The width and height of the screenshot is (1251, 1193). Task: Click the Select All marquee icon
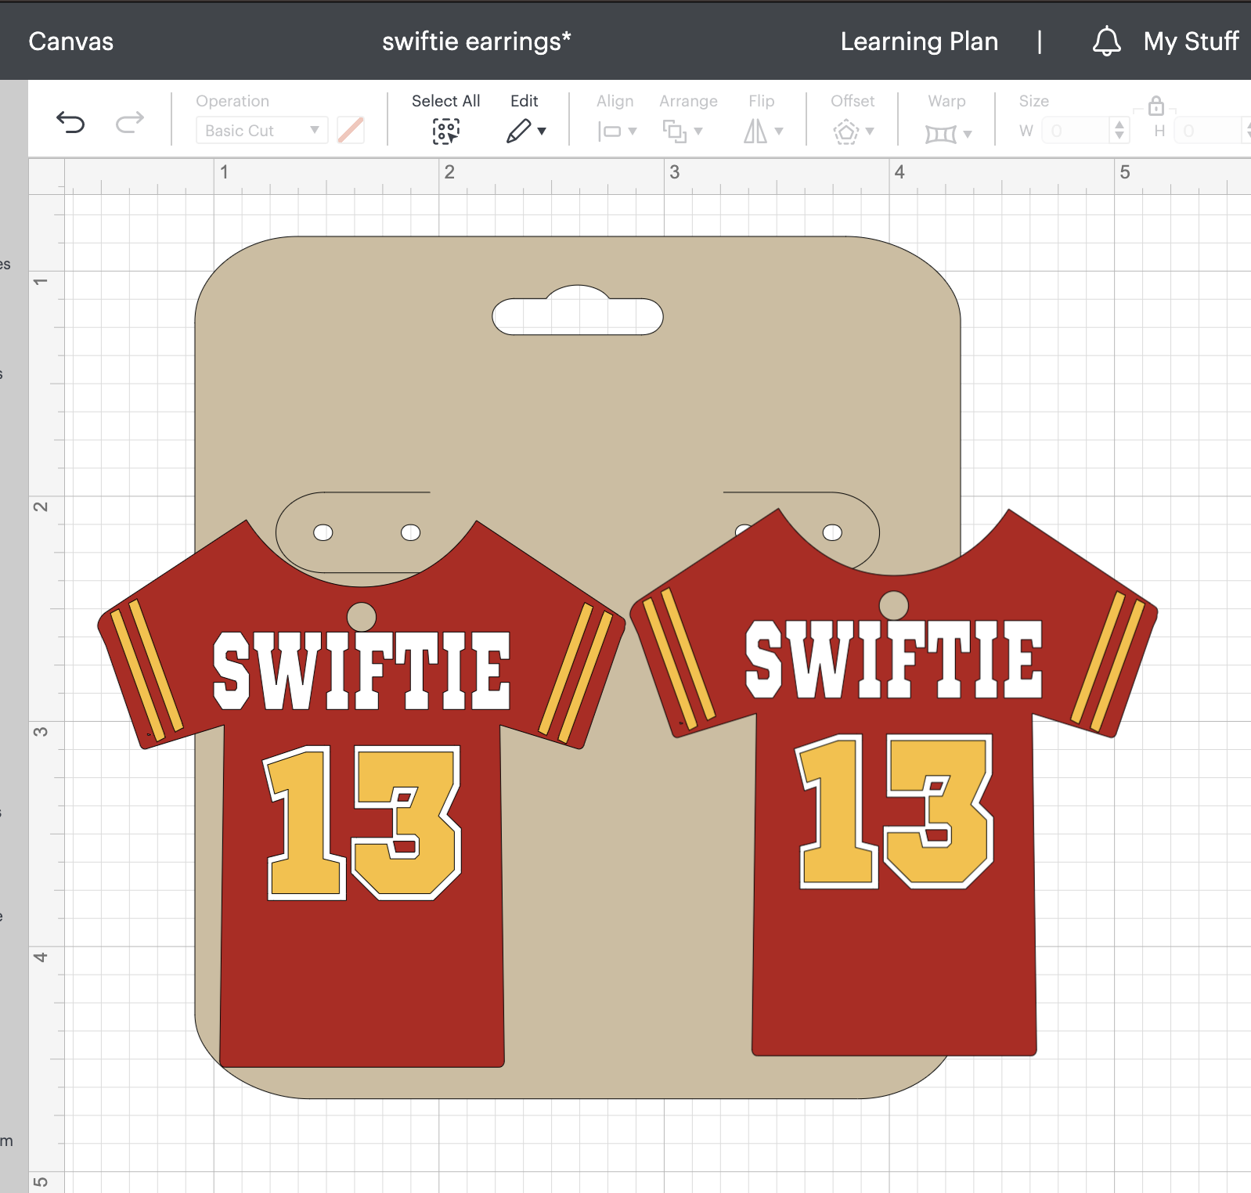point(445,131)
